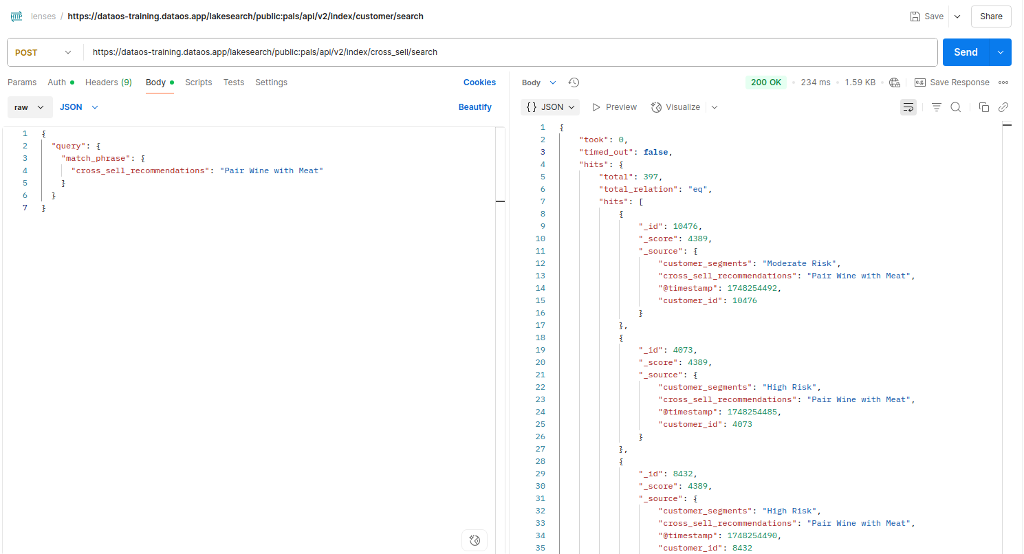Click the "match_phrase" key in request body
The width and height of the screenshot is (1024, 554).
tap(96, 158)
